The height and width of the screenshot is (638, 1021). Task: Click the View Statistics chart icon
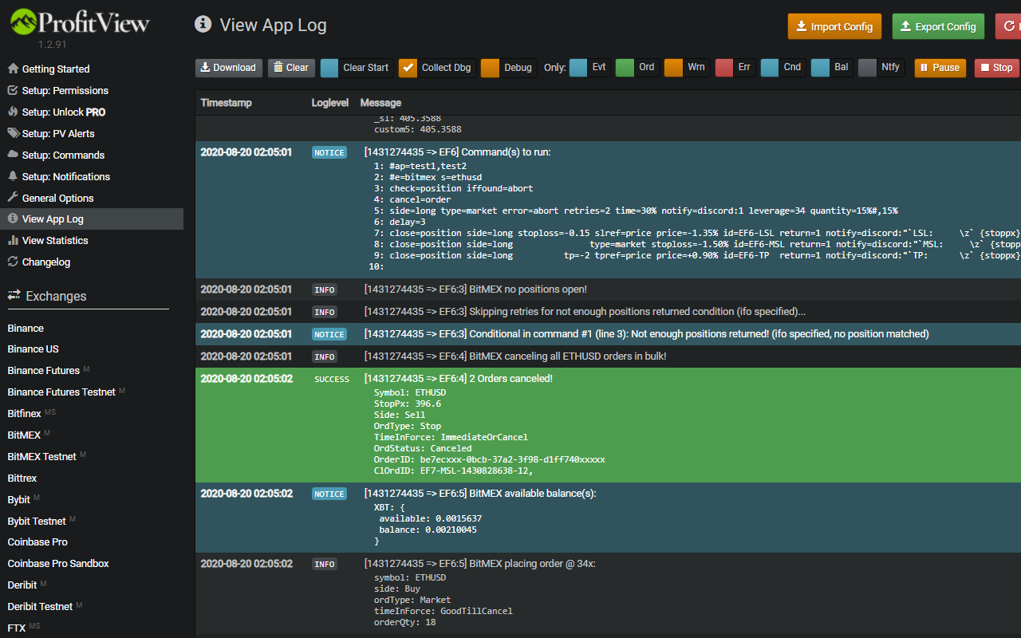pos(13,240)
